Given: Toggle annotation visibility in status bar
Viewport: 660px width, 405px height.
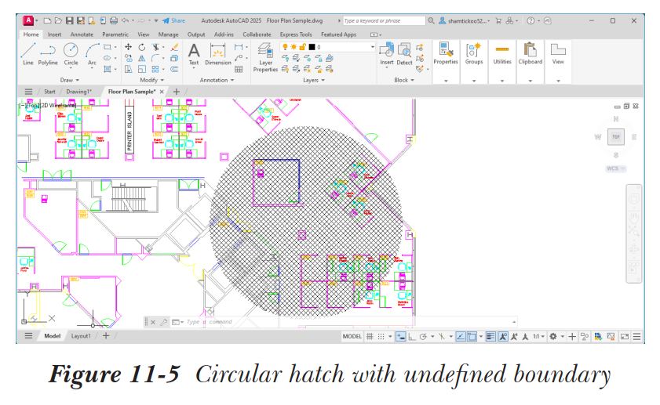Looking at the screenshot, I should tap(503, 337).
